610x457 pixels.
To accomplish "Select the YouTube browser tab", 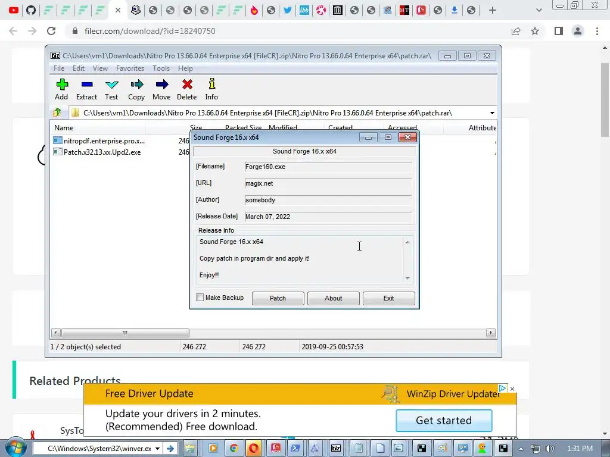I will pos(14,10).
